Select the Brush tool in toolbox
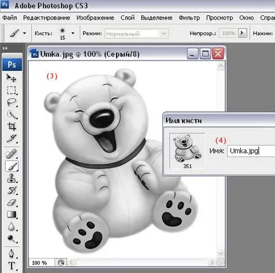This screenshot has width=275, height=273. (x=12, y=166)
